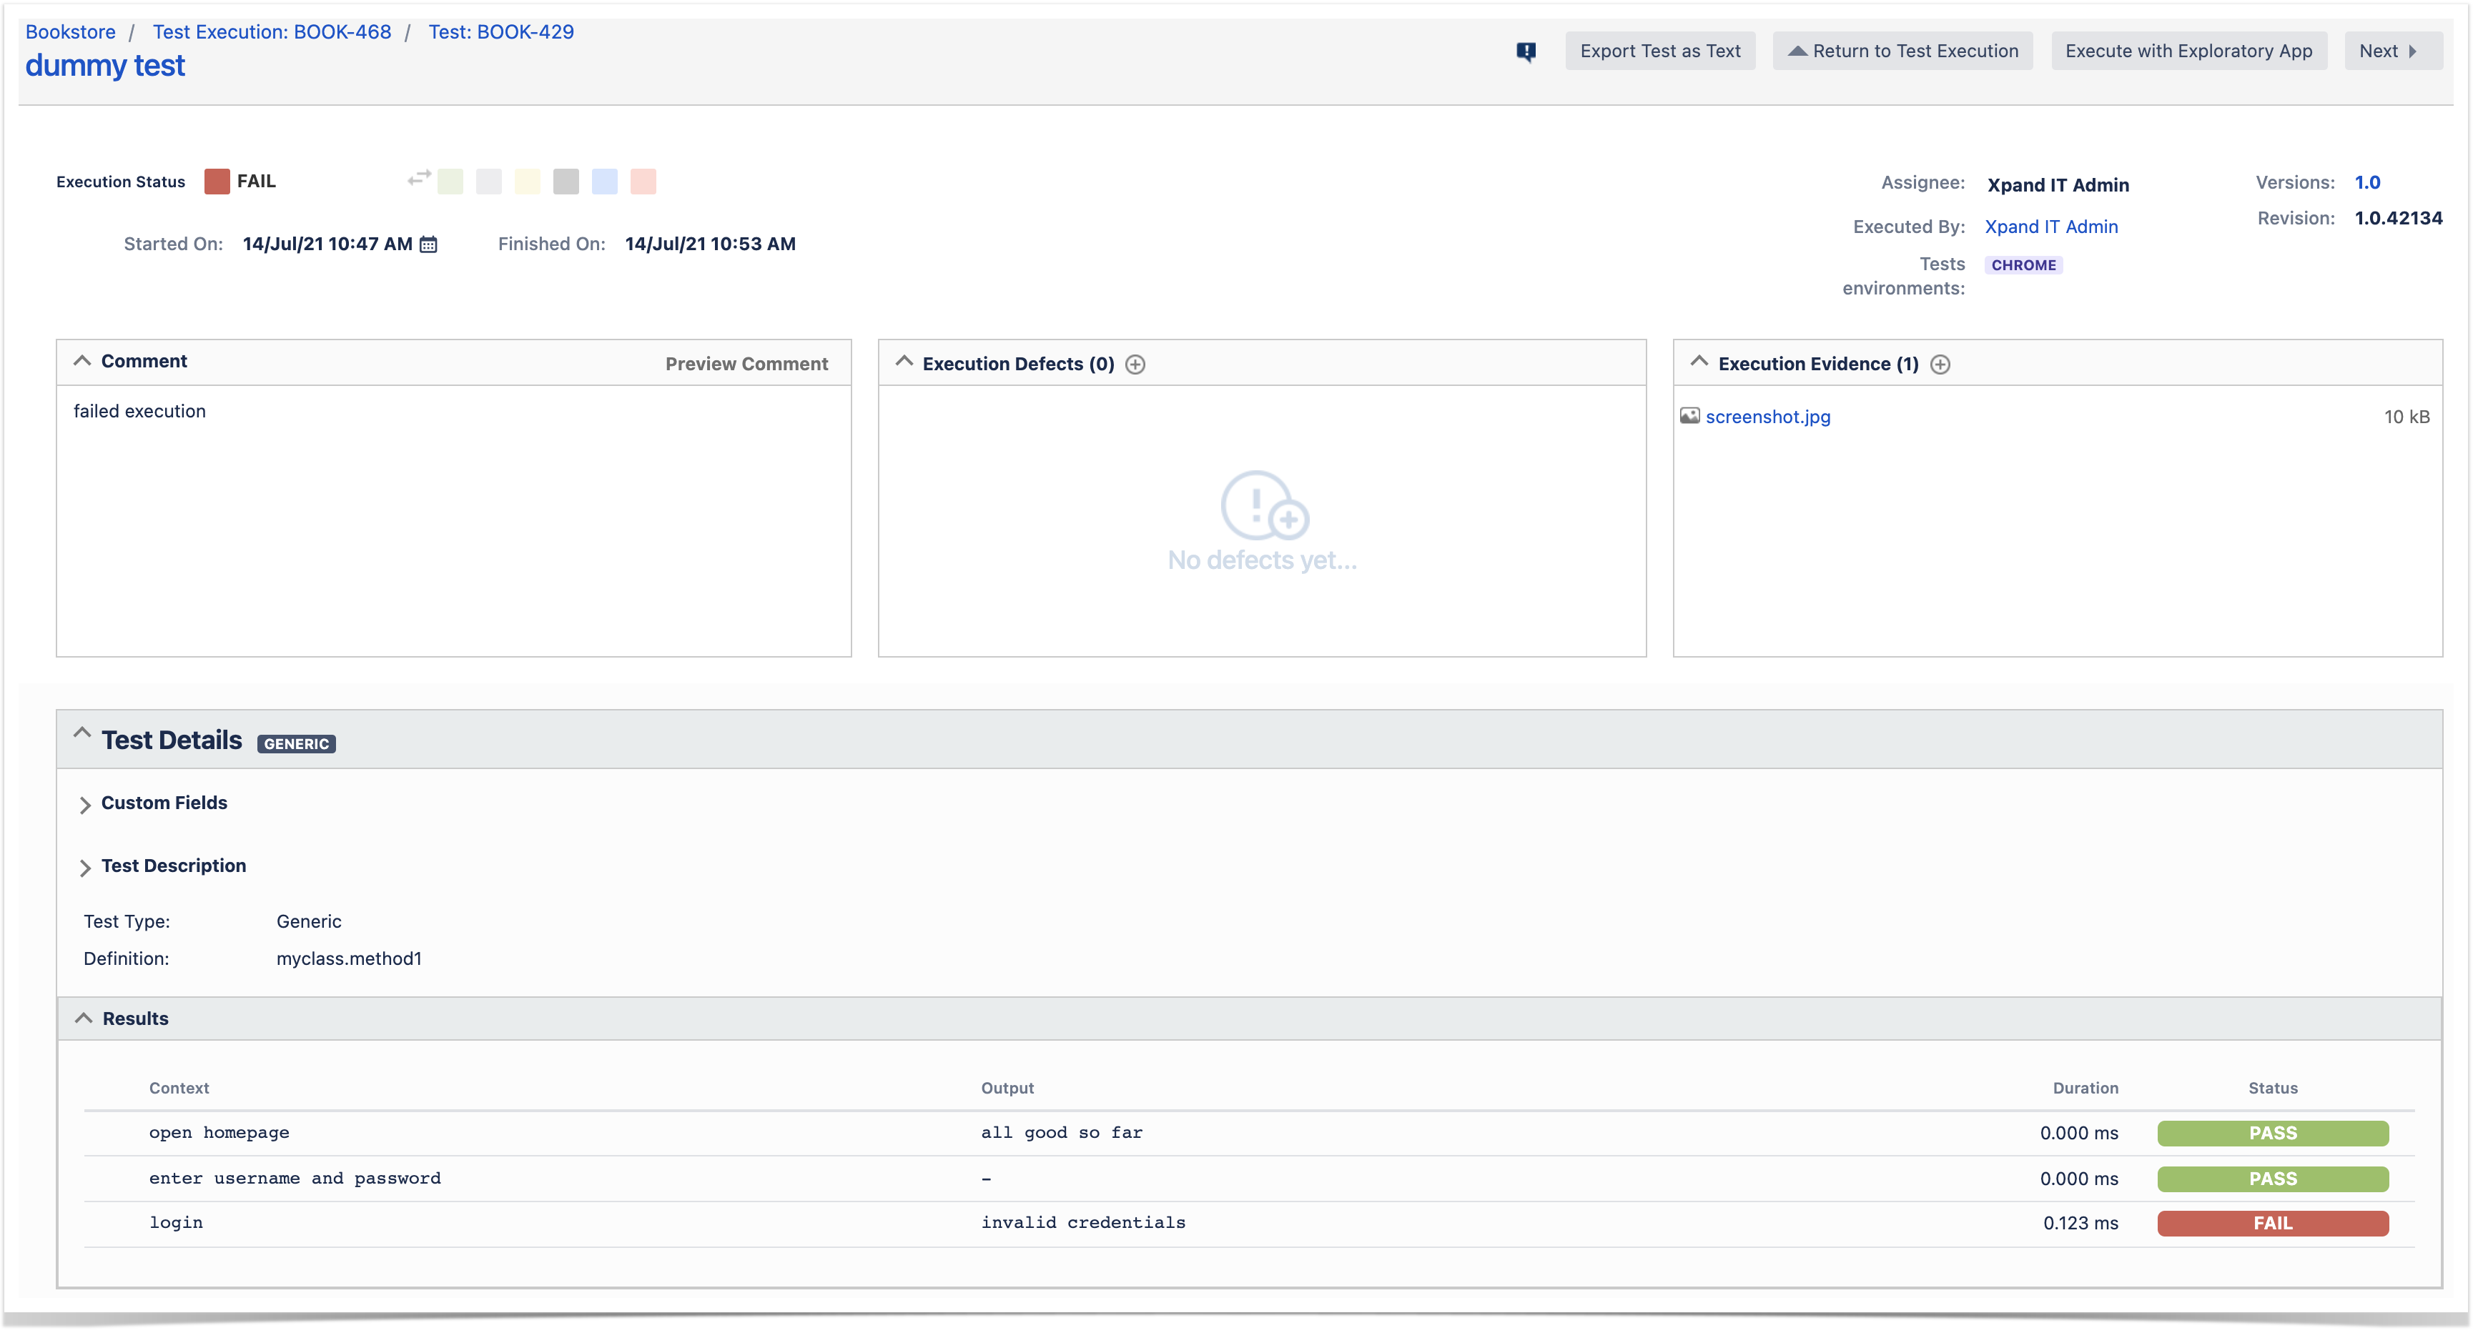Click the CHROME test environment tag
This screenshot has height=1333, width=2478.
[x=2023, y=265]
